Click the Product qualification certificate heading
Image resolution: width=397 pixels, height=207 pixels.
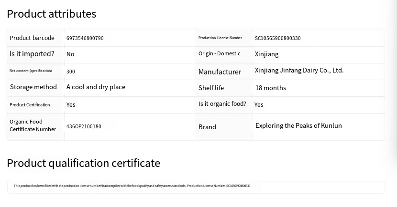[x=83, y=163]
